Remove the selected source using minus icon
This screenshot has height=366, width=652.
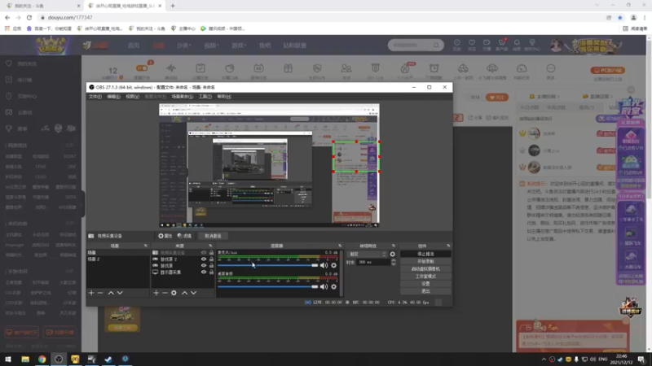click(165, 293)
